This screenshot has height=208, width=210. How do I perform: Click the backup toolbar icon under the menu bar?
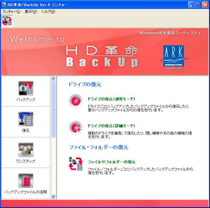[x=7, y=21]
